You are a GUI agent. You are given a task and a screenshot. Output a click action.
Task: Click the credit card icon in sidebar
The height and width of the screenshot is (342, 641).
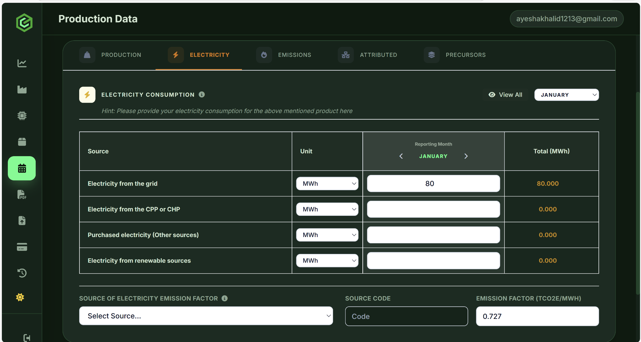click(x=22, y=247)
